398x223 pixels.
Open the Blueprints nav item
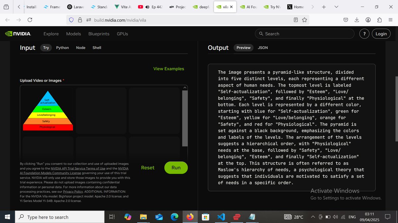99,34
